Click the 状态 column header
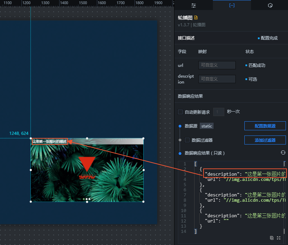Screen dimensions: 288x245 tap(250, 52)
